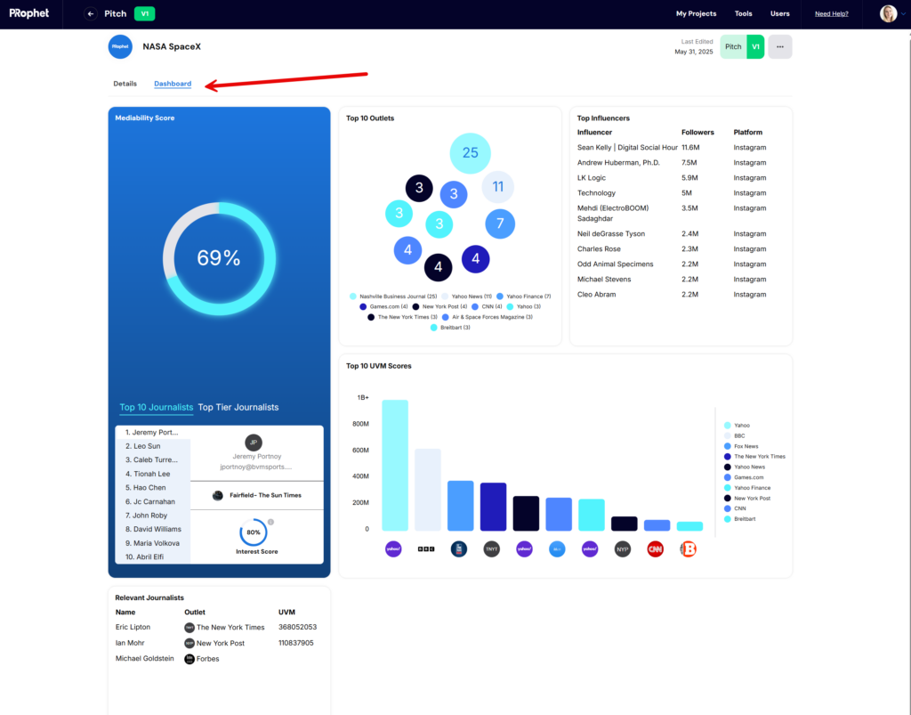The width and height of the screenshot is (911, 715).
Task: Click the Yahoo Finance (7) legend swatch
Action: pyautogui.click(x=500, y=297)
